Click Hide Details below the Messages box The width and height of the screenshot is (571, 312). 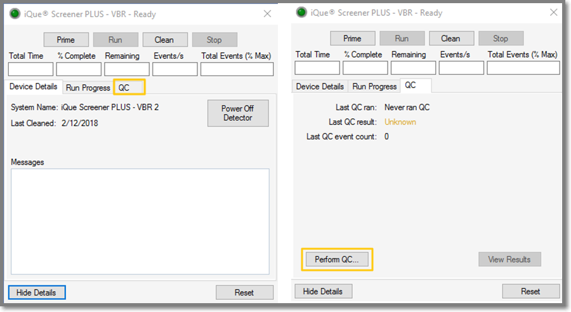(37, 292)
